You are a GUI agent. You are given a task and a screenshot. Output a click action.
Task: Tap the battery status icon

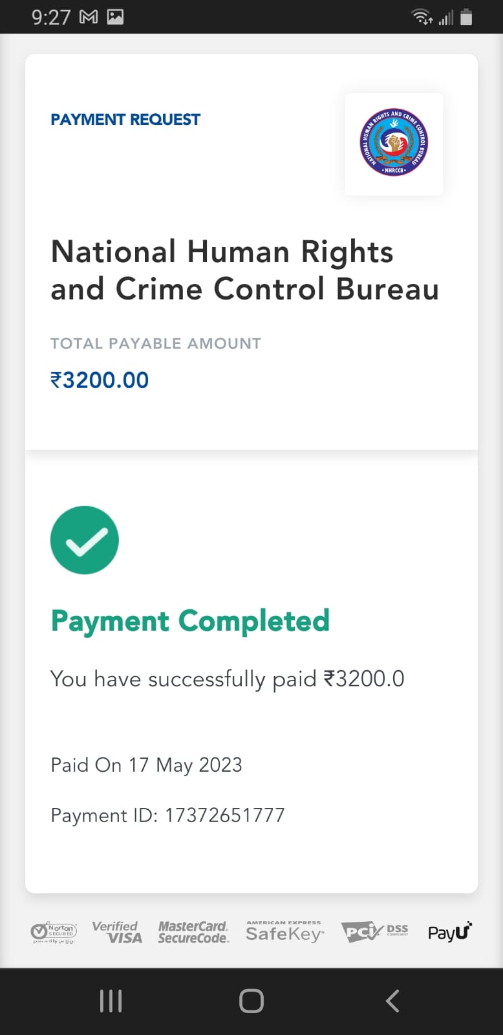coord(466,17)
